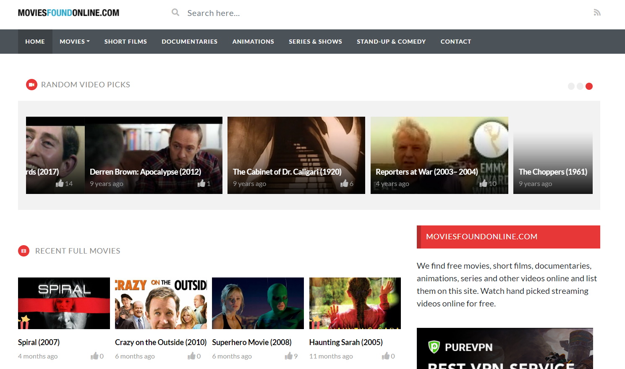
Task: Like Haunting Sarah thumbs-up icon
Action: click(x=386, y=356)
